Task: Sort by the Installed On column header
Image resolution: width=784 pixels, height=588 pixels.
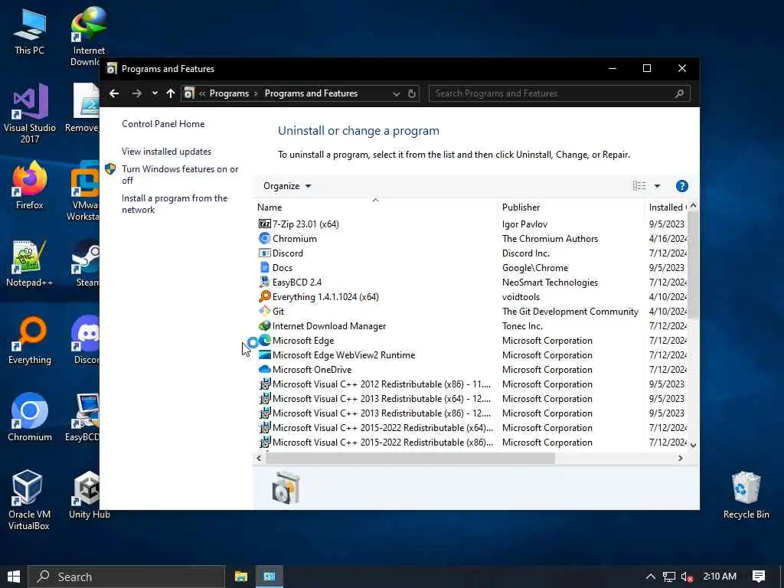Action: click(666, 207)
